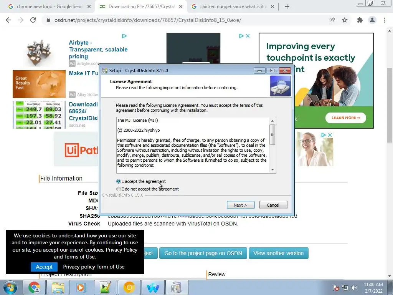Click AdChoices icon on Airbyte ad

tap(124, 36)
